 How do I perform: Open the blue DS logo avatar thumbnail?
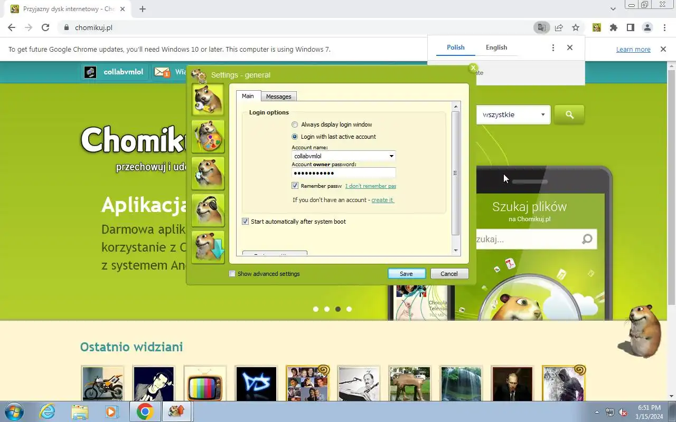click(x=256, y=383)
